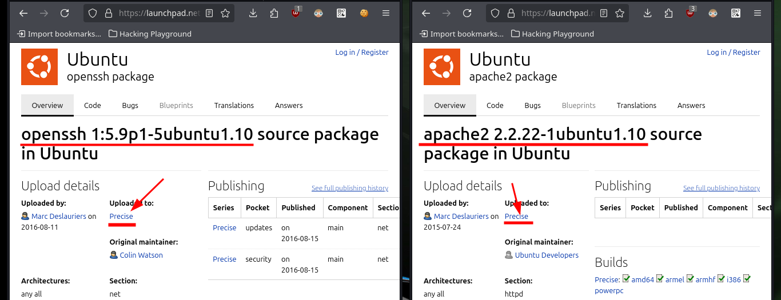Click the goggles-face extension in apache2 window

tap(713, 13)
